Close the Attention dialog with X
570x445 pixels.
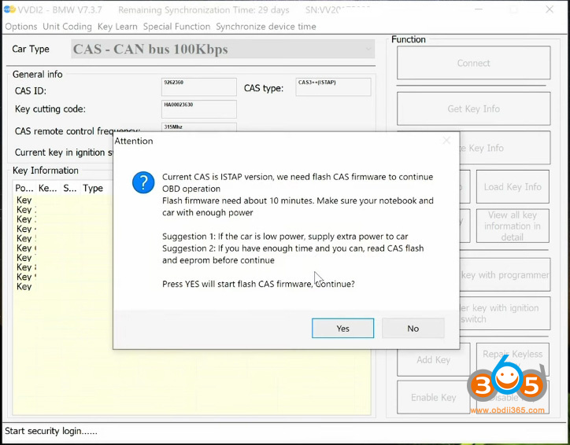coord(446,141)
